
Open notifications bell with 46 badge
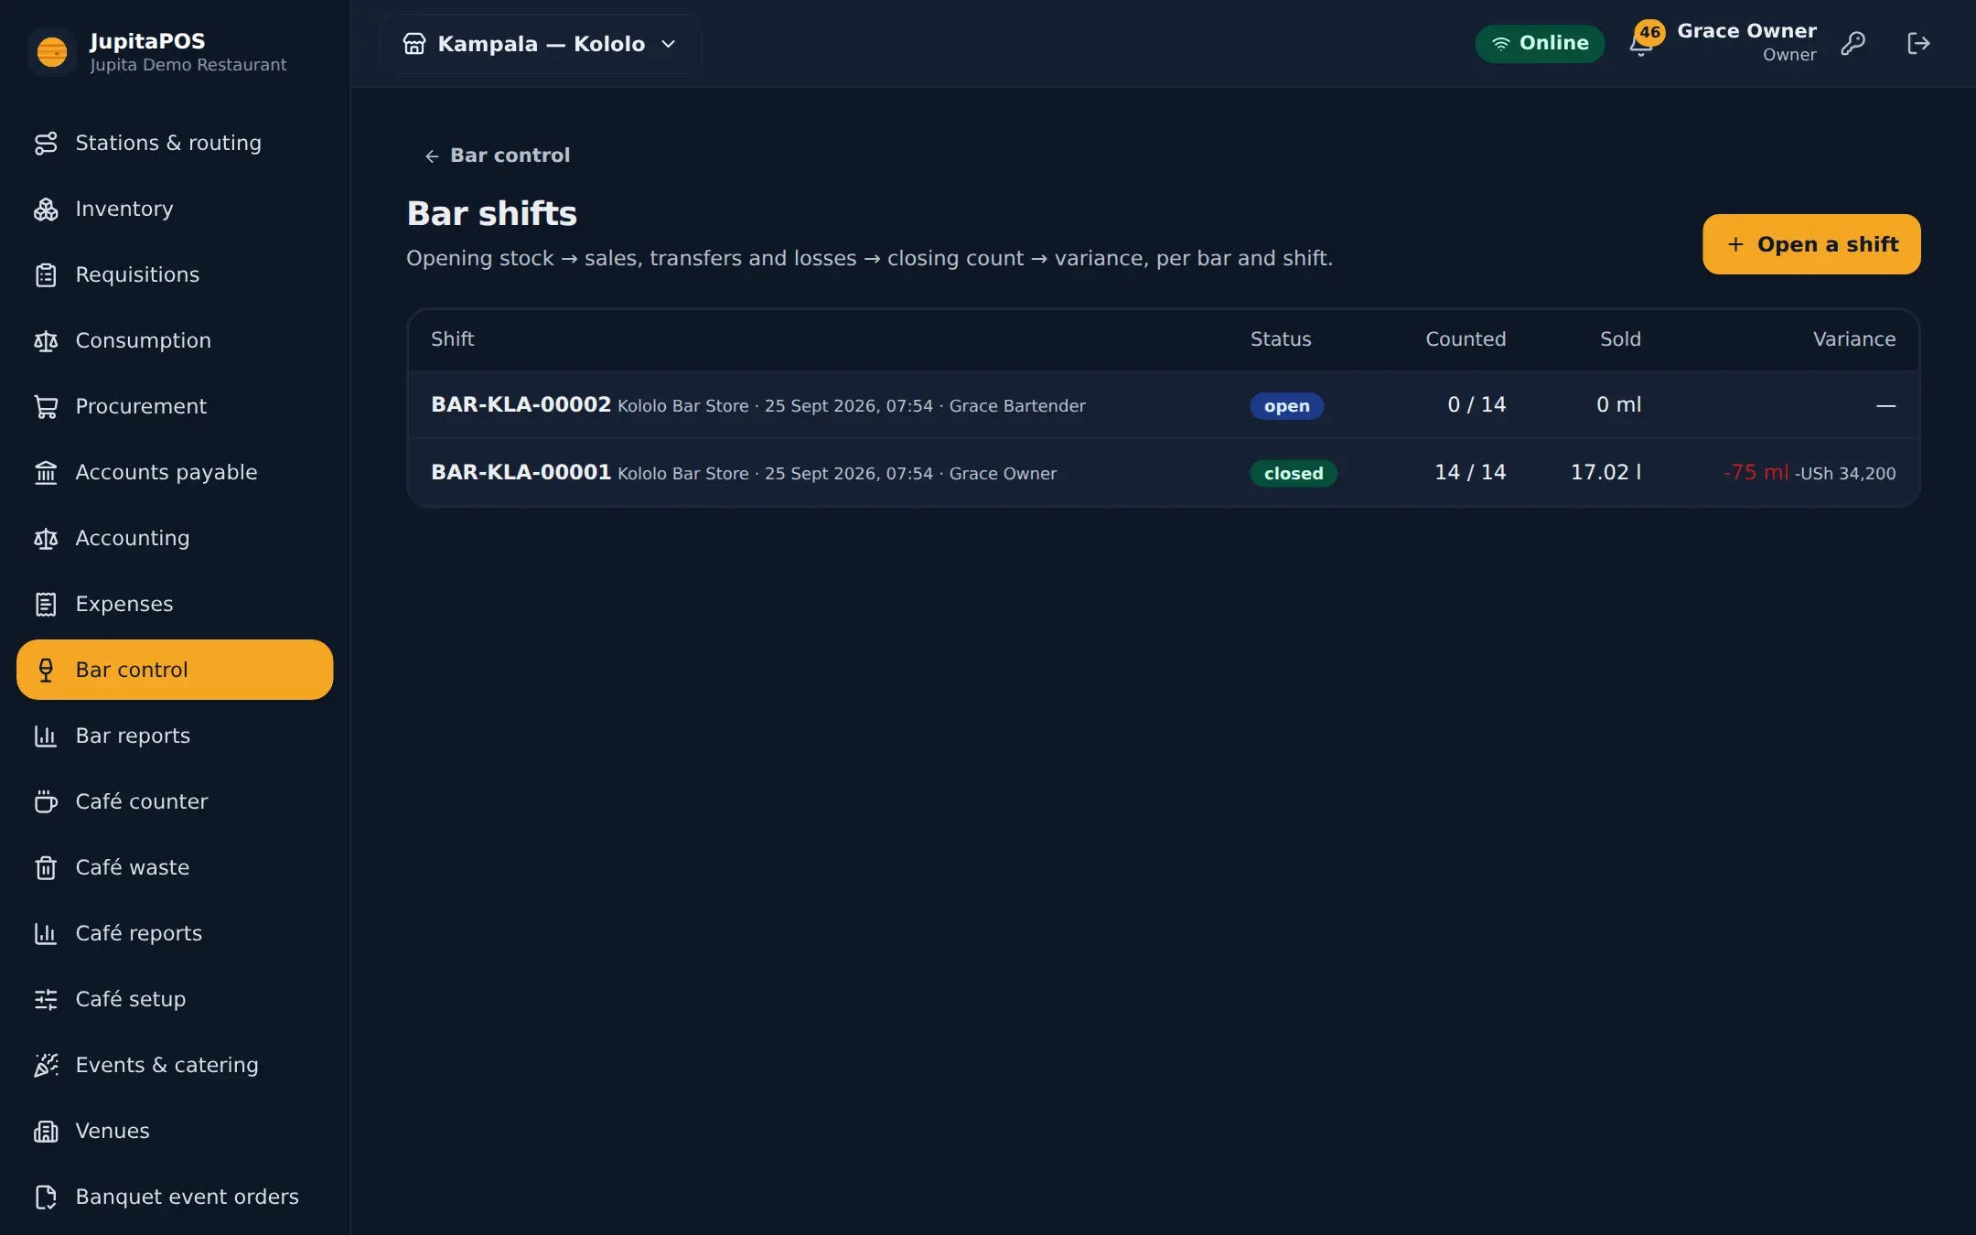click(1644, 41)
